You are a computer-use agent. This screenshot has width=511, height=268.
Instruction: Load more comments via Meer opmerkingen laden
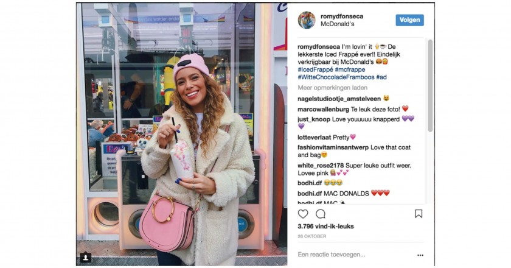click(x=332, y=88)
